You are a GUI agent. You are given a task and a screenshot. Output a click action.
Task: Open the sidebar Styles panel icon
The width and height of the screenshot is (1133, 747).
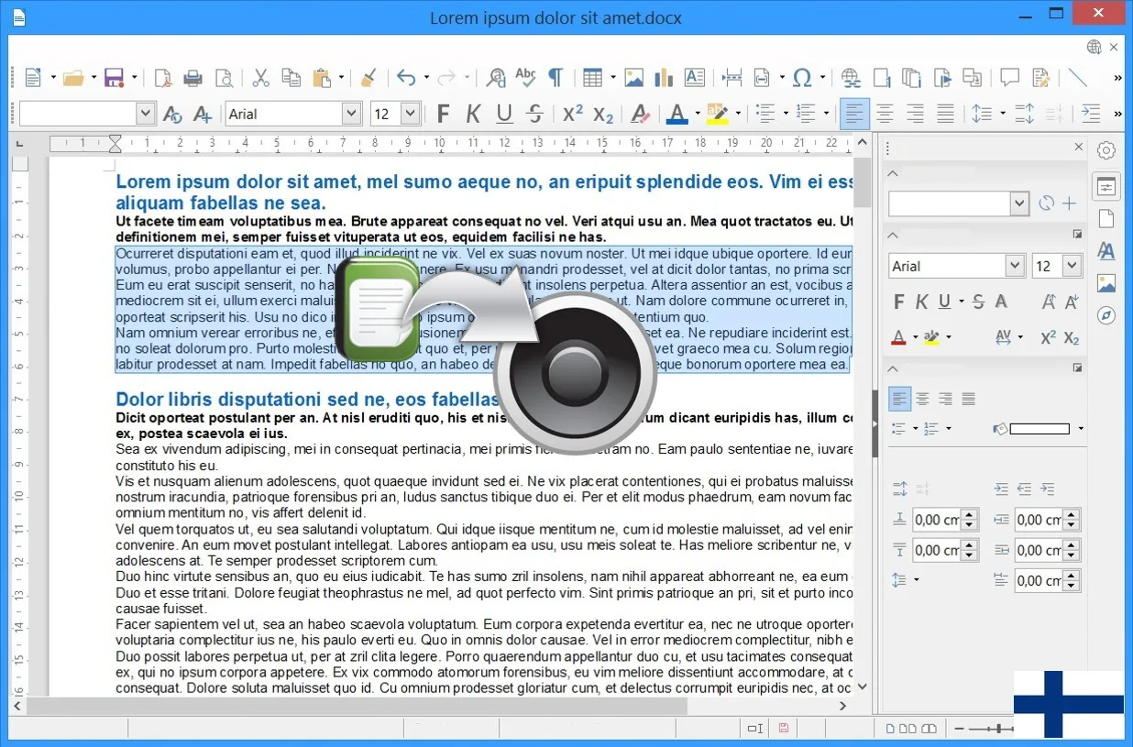(1106, 251)
